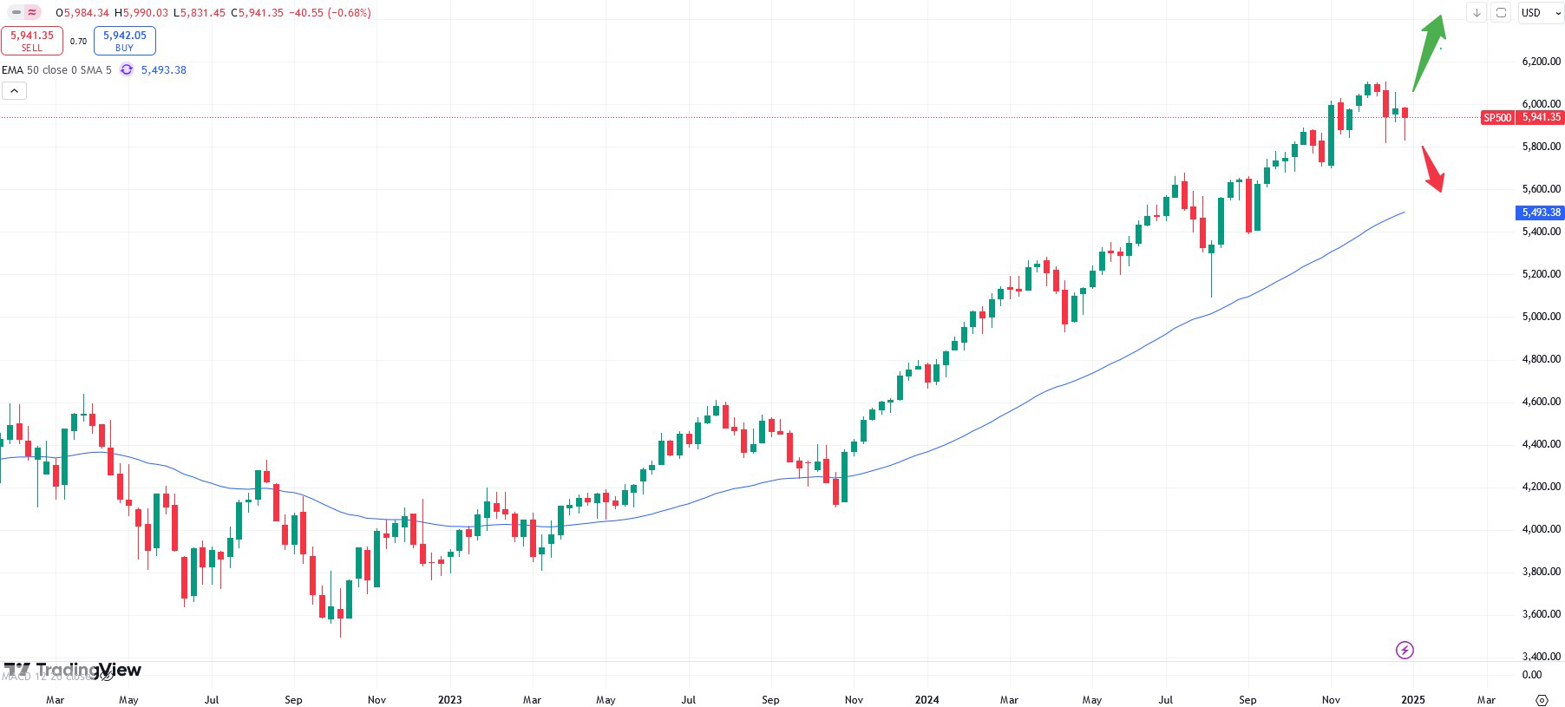Toggle the pink approximate-sign indicator
The height and width of the screenshot is (707, 1565).
(x=32, y=13)
